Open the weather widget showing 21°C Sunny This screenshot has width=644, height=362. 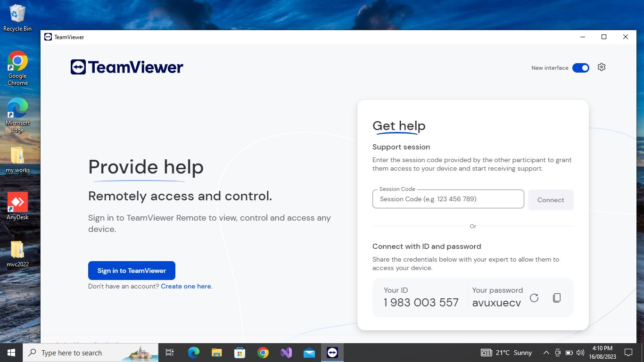pos(507,353)
